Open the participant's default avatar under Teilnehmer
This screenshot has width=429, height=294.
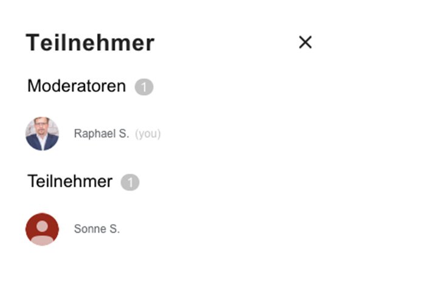coord(42,229)
